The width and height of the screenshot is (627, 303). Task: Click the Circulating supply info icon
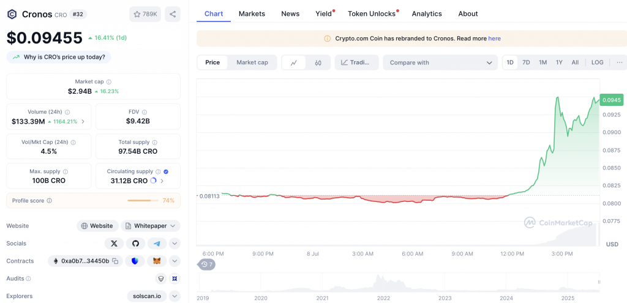click(x=158, y=171)
